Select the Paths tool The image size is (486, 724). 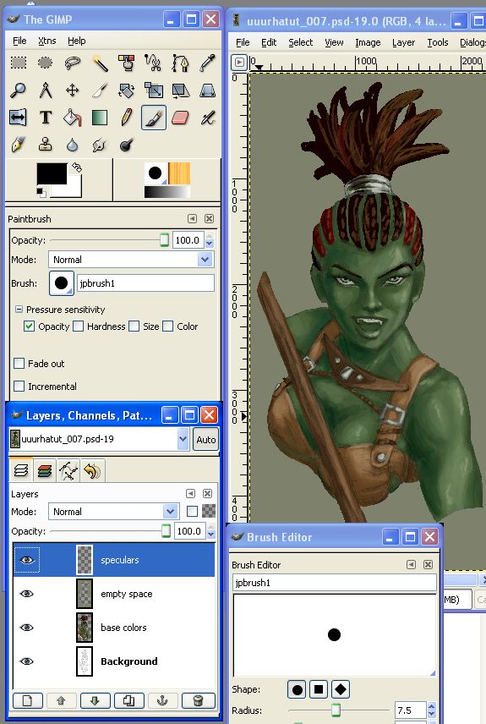[x=181, y=63]
